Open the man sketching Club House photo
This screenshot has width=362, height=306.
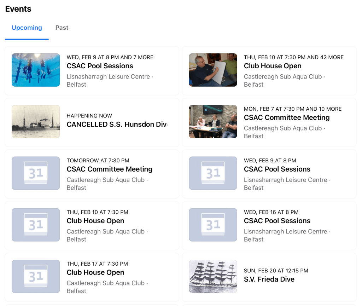point(213,70)
